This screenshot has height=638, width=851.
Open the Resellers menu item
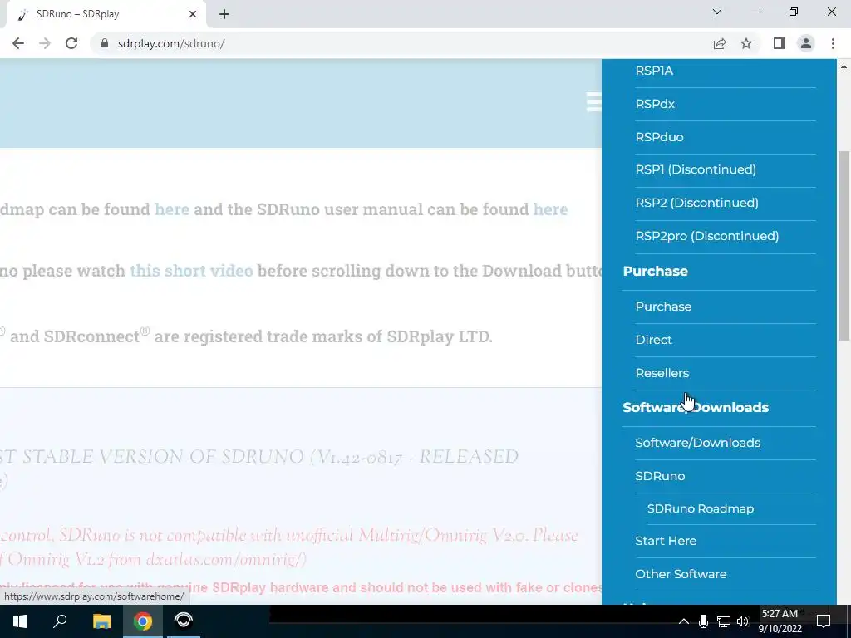[662, 373]
